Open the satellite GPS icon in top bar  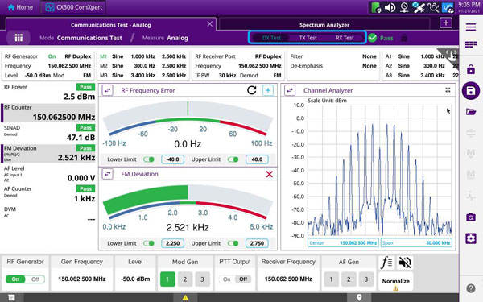pyautogui.click(x=419, y=7)
